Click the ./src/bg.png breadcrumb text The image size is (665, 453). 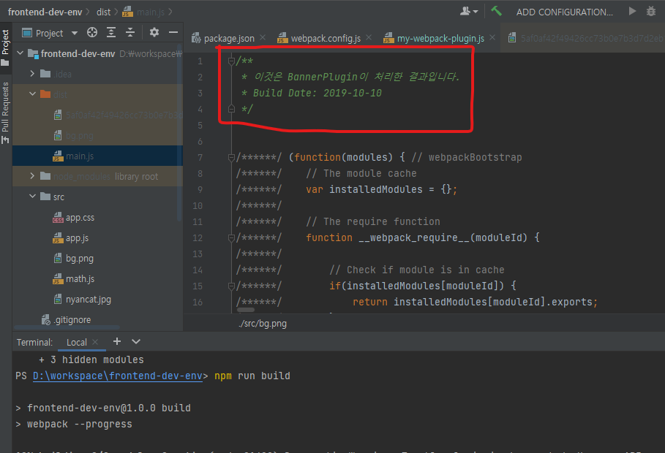(x=263, y=324)
